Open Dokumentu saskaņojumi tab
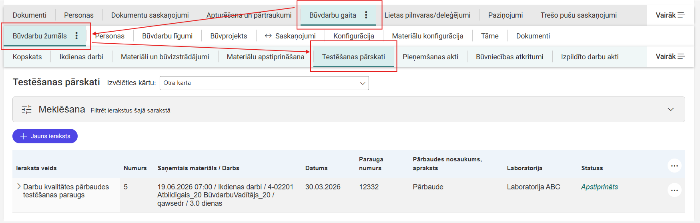Viewport: 700px width, 223px height. (x=150, y=15)
